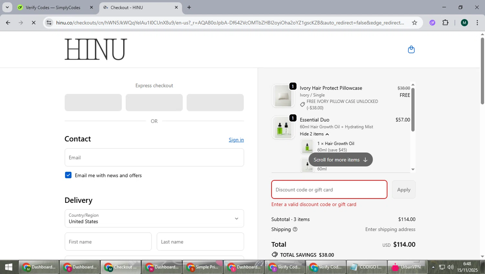View site information icon in address bar
This screenshot has width=485, height=274.
(49, 23)
